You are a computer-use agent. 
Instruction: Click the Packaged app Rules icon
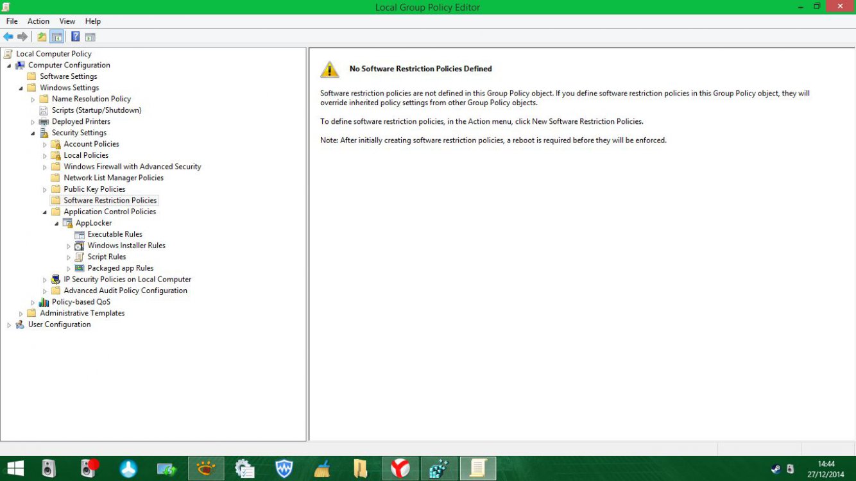80,268
